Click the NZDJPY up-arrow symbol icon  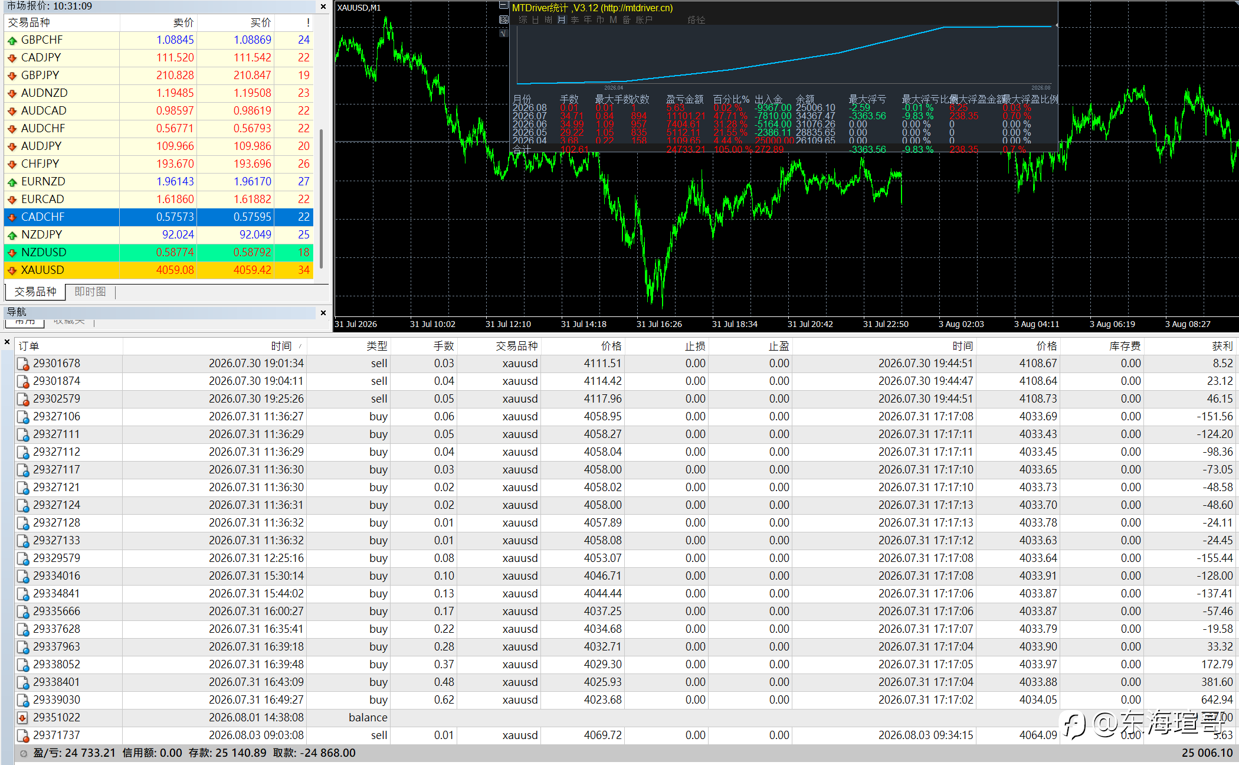12,235
